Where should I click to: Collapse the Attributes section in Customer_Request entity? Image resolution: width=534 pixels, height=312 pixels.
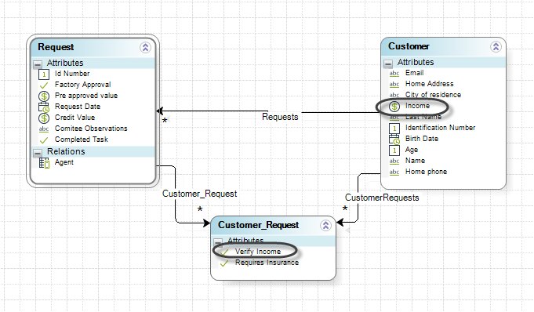[218, 241]
